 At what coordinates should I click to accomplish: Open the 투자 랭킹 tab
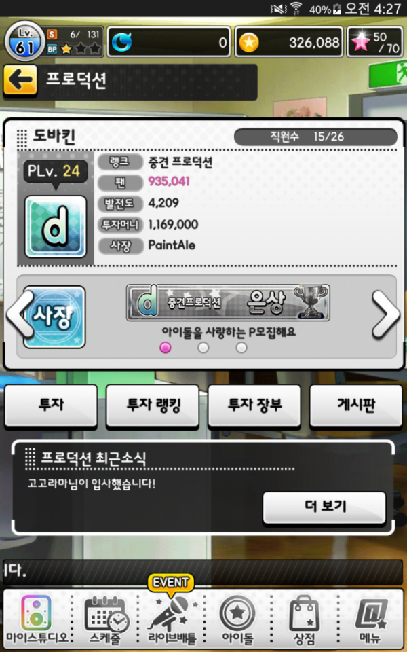(x=153, y=406)
